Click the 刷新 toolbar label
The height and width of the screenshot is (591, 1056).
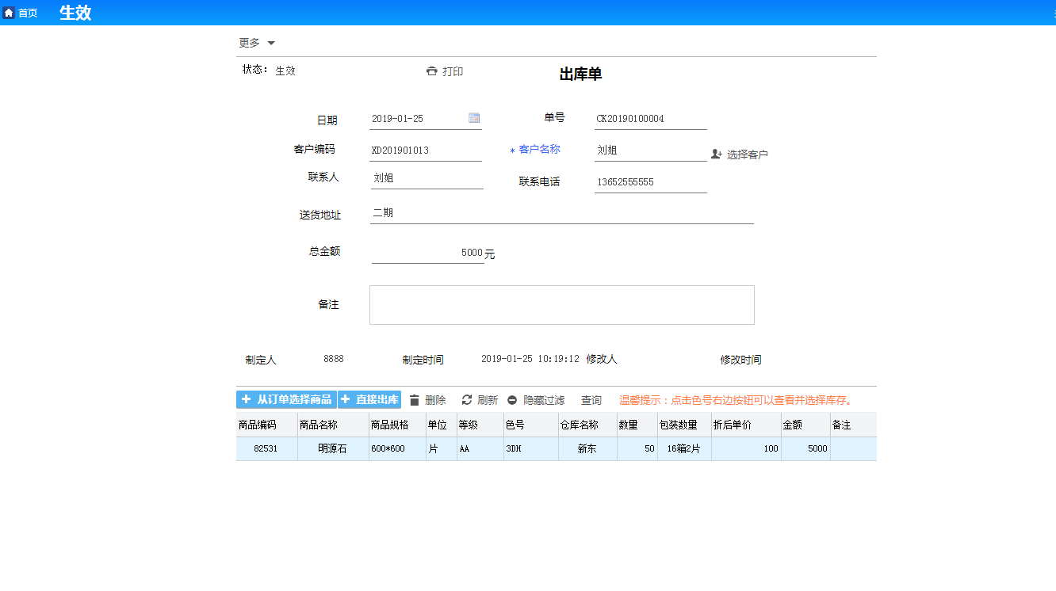pyautogui.click(x=488, y=401)
